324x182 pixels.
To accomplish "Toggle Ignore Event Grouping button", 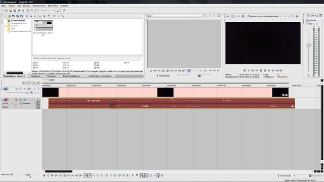I will 162,175.
